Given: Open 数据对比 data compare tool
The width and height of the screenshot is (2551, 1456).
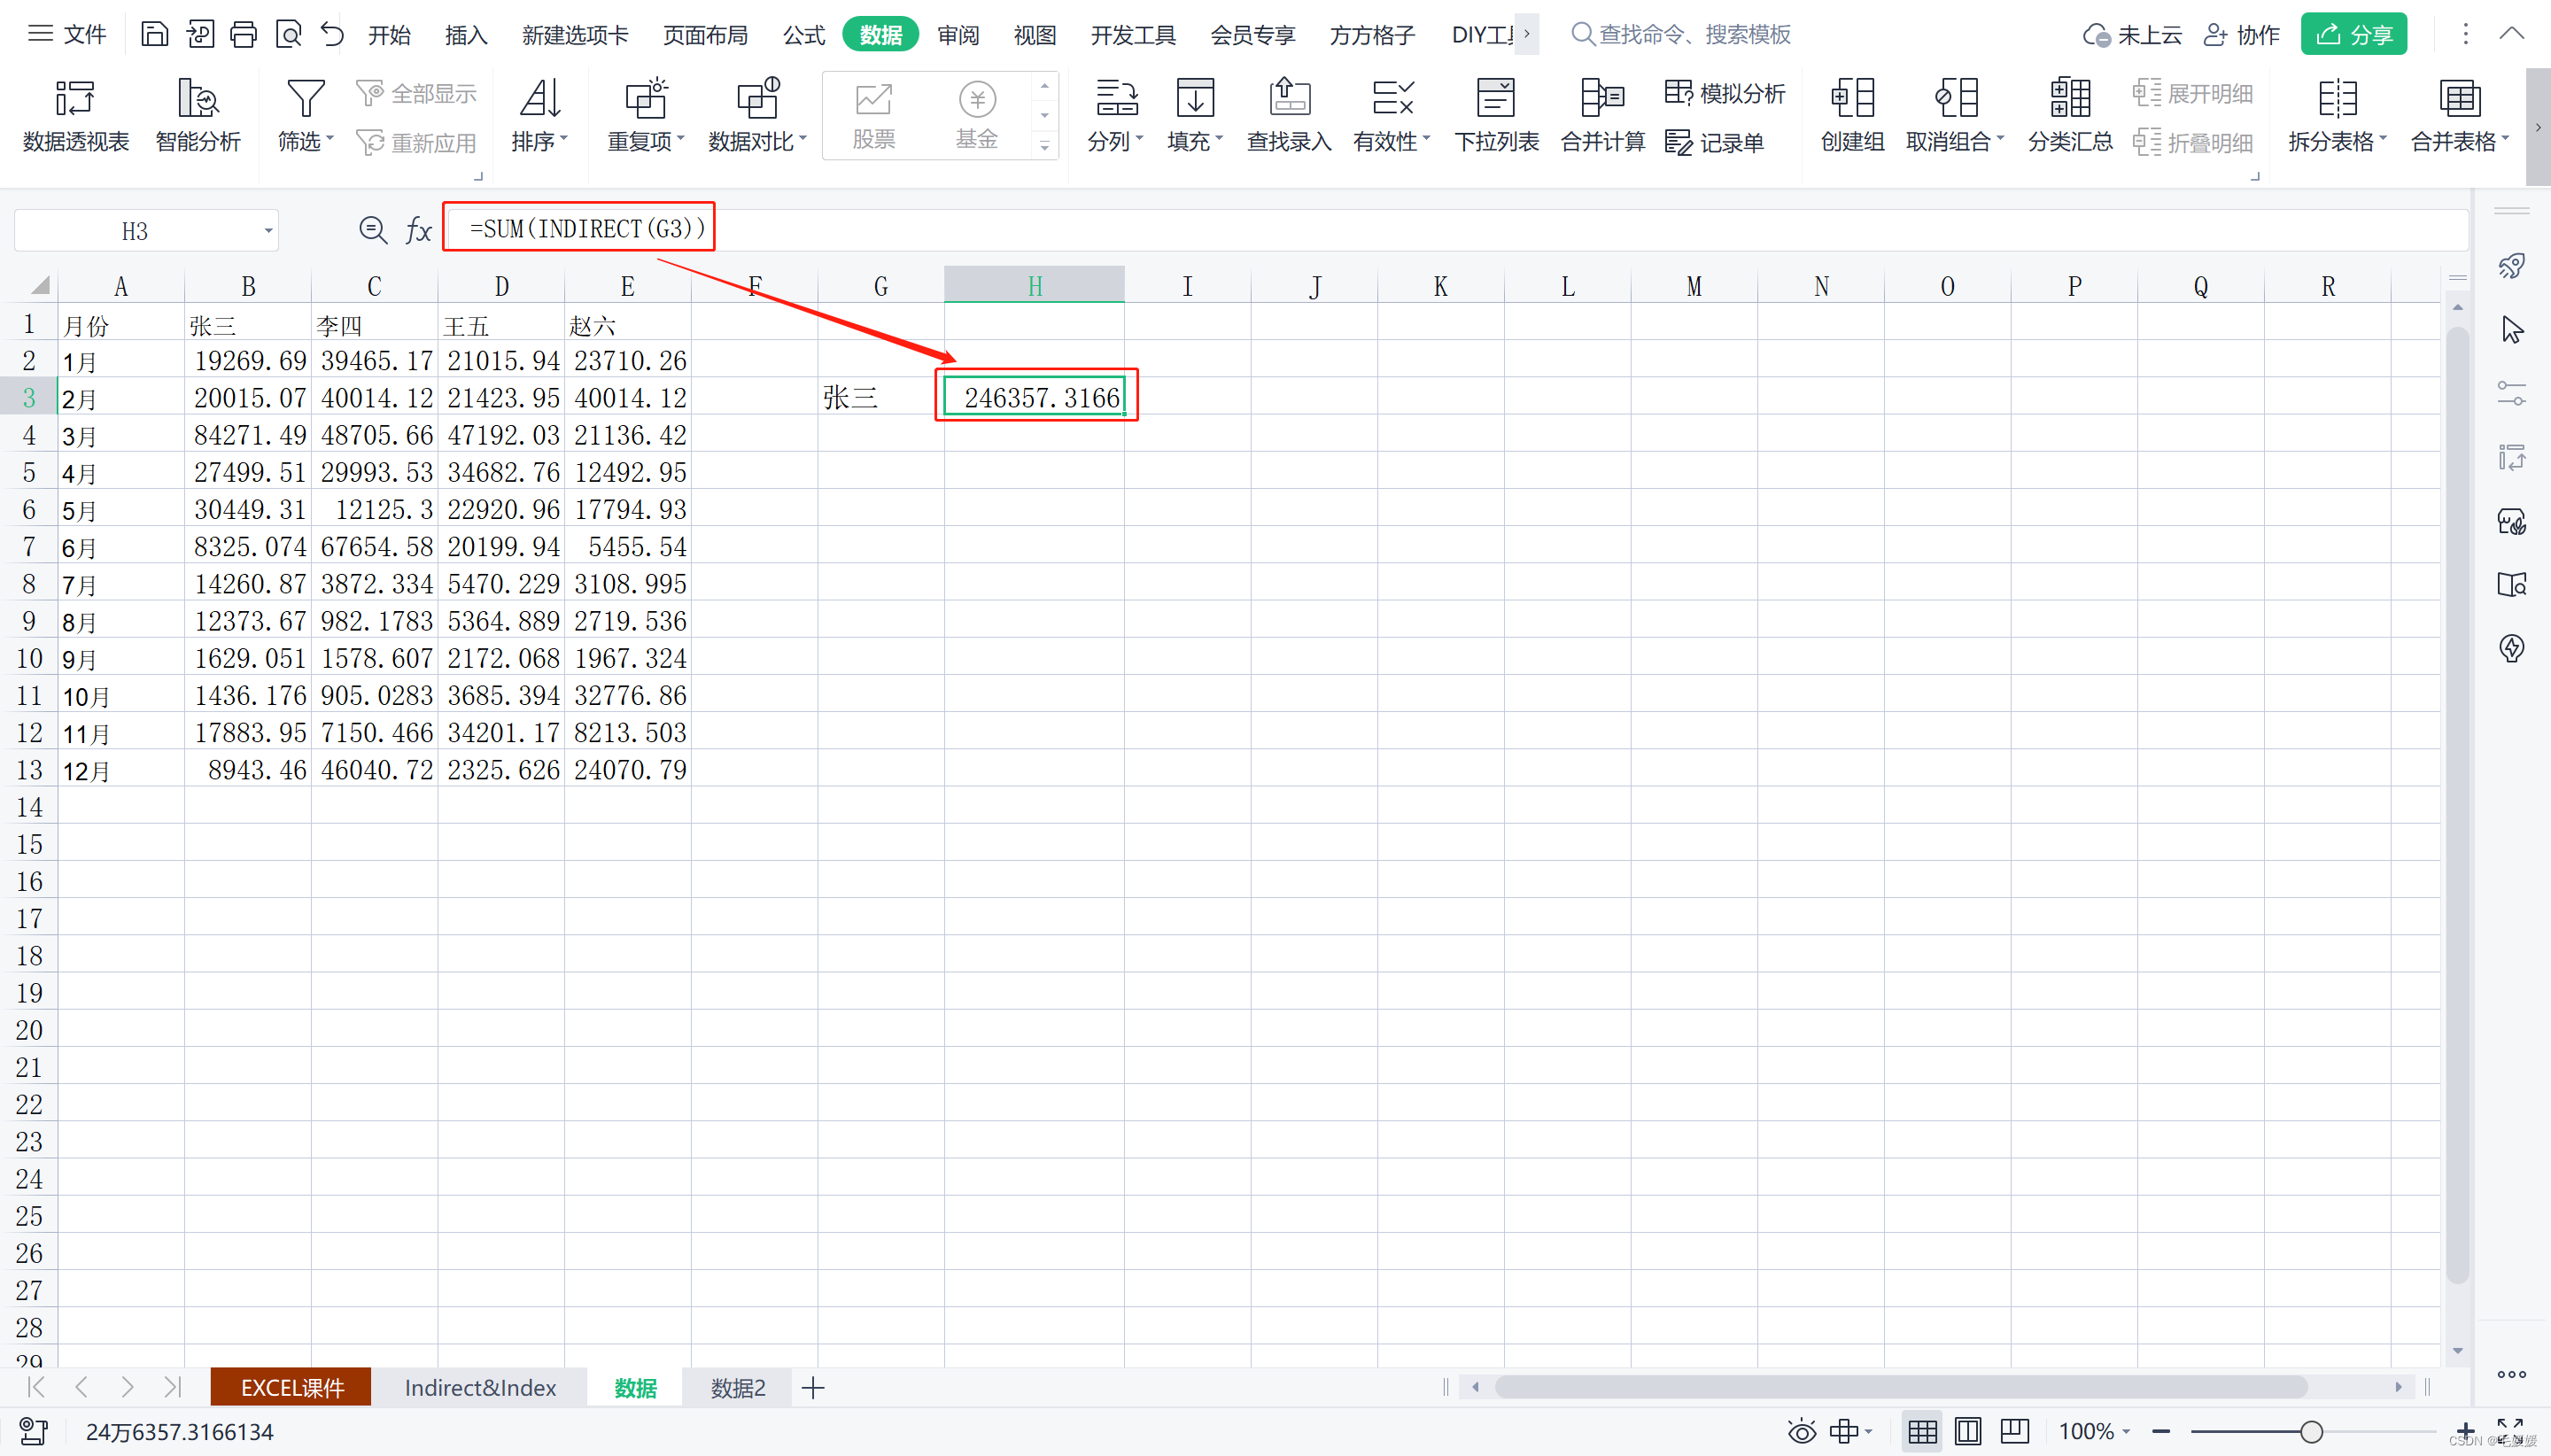Looking at the screenshot, I should click(757, 115).
